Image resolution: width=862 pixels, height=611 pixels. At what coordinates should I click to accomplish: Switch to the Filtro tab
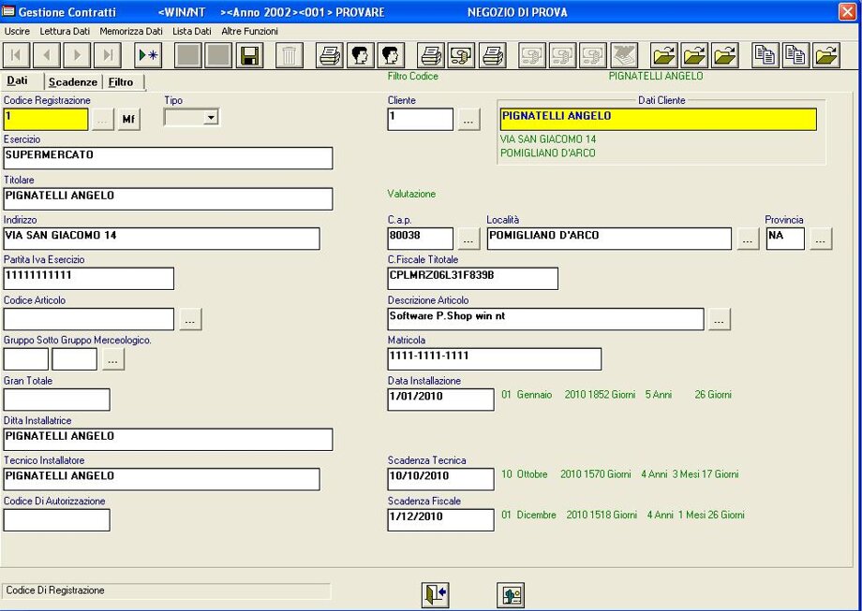pos(121,82)
